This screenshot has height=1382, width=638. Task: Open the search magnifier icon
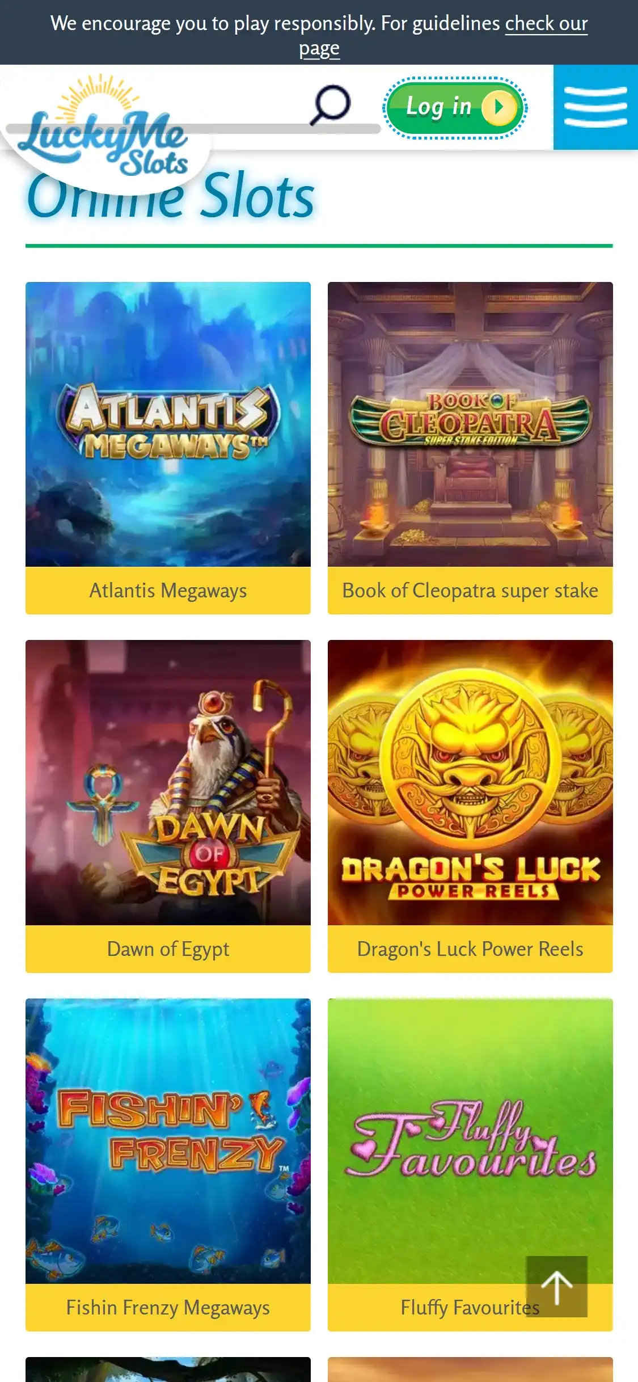pyautogui.click(x=330, y=104)
